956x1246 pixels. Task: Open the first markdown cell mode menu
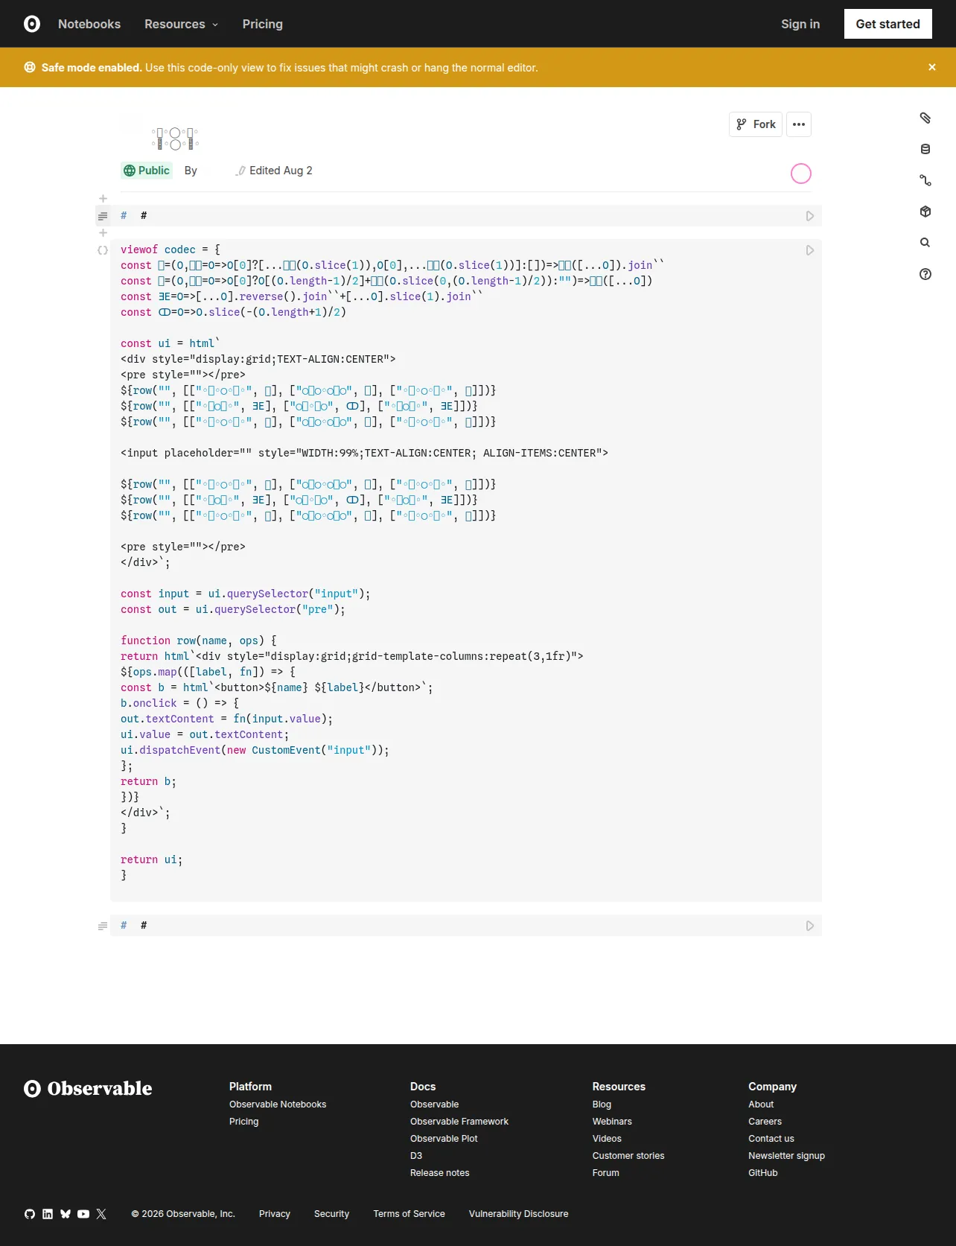(103, 216)
